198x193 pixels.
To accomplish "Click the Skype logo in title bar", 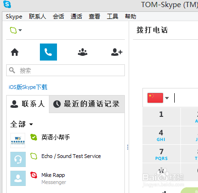I will pyautogui.click(x=7, y=4).
